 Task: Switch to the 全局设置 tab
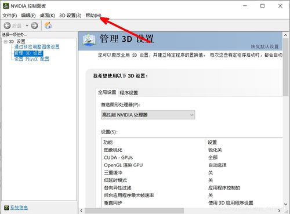pos(107,92)
